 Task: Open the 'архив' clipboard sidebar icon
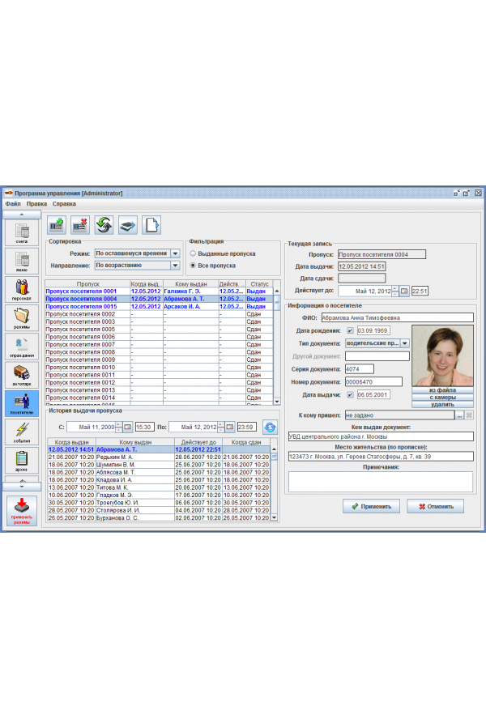click(x=22, y=461)
